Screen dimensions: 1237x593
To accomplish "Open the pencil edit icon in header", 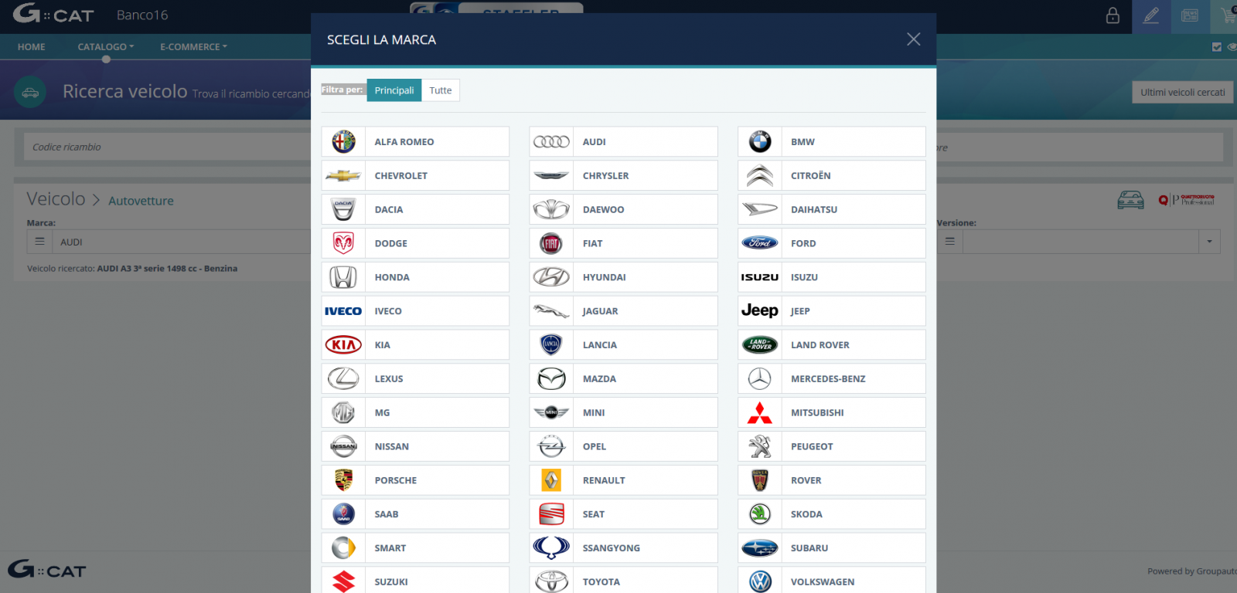I will point(1151,16).
